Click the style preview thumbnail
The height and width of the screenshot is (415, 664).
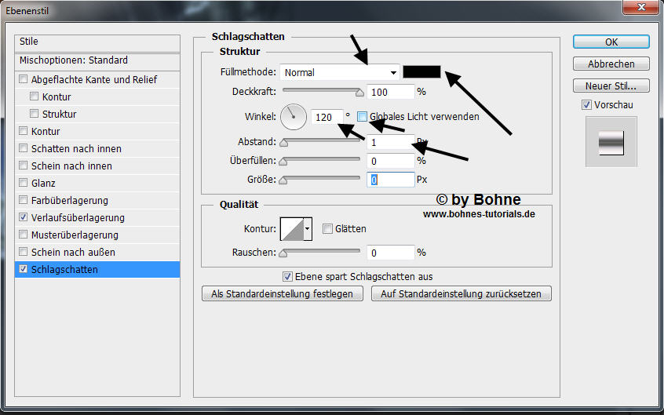pos(611,142)
